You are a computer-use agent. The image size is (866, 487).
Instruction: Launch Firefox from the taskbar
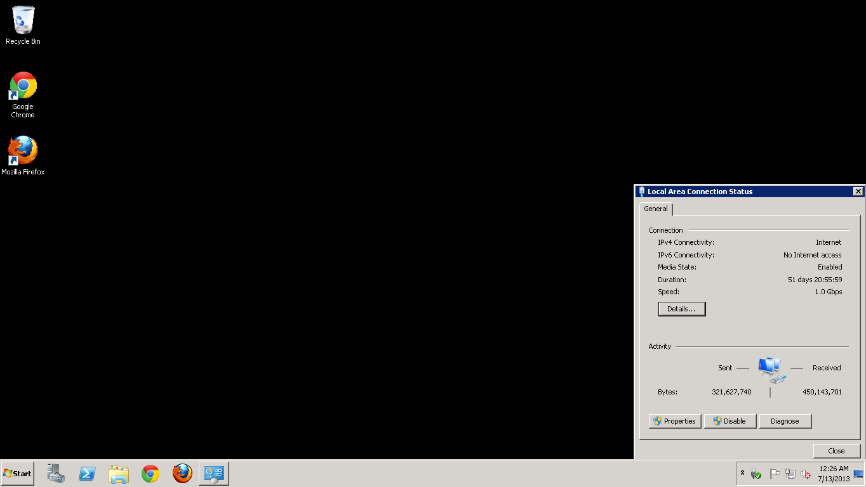click(182, 474)
